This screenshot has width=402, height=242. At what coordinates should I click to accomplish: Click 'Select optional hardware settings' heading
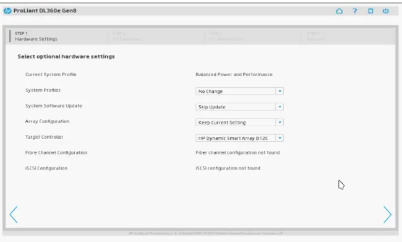66,56
